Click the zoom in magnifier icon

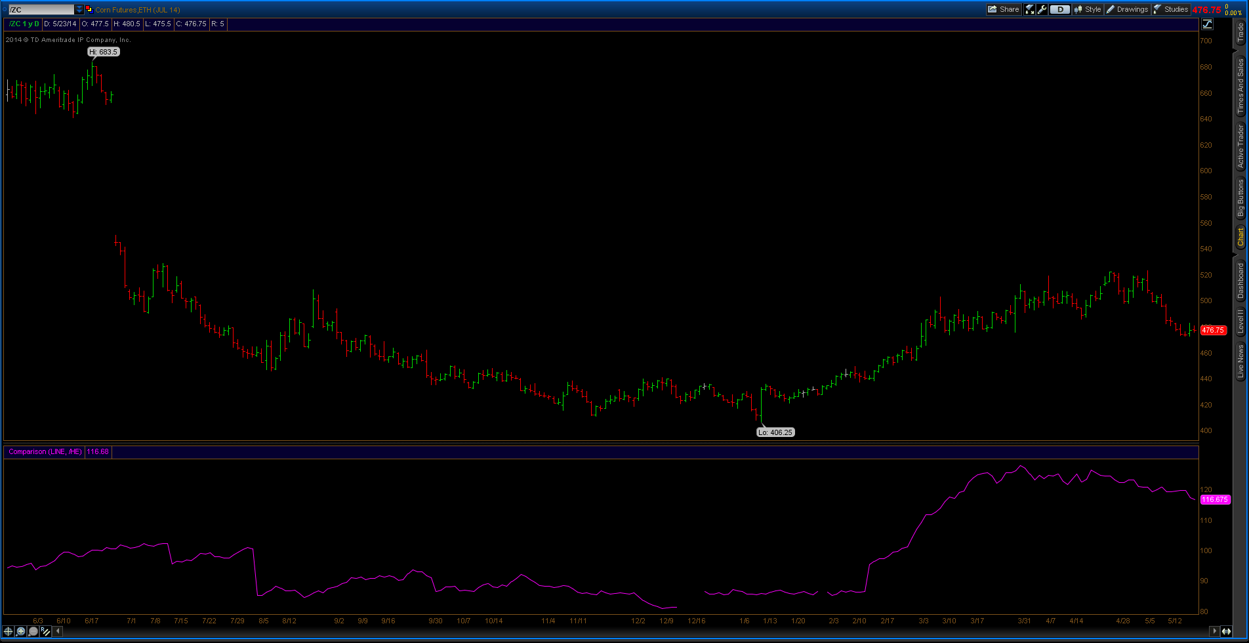21,631
